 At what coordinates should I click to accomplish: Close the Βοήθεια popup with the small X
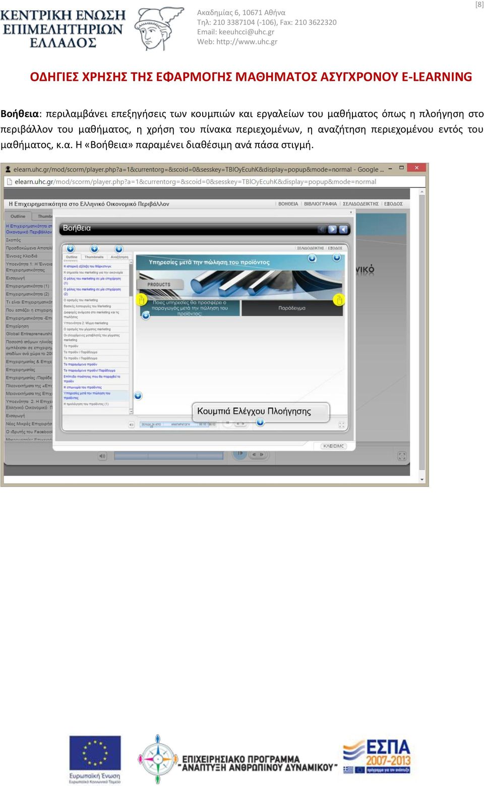351,213
